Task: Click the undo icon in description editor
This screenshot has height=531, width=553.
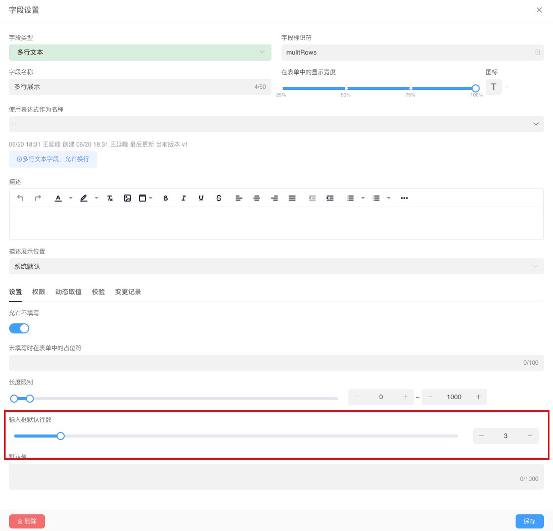Action: click(x=20, y=198)
